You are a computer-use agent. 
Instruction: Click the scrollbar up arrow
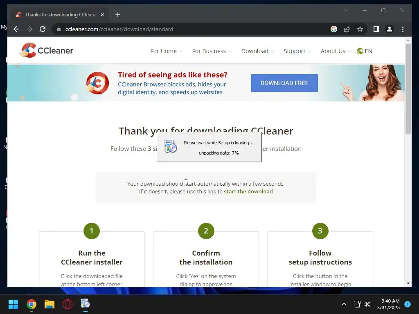tap(408, 40)
